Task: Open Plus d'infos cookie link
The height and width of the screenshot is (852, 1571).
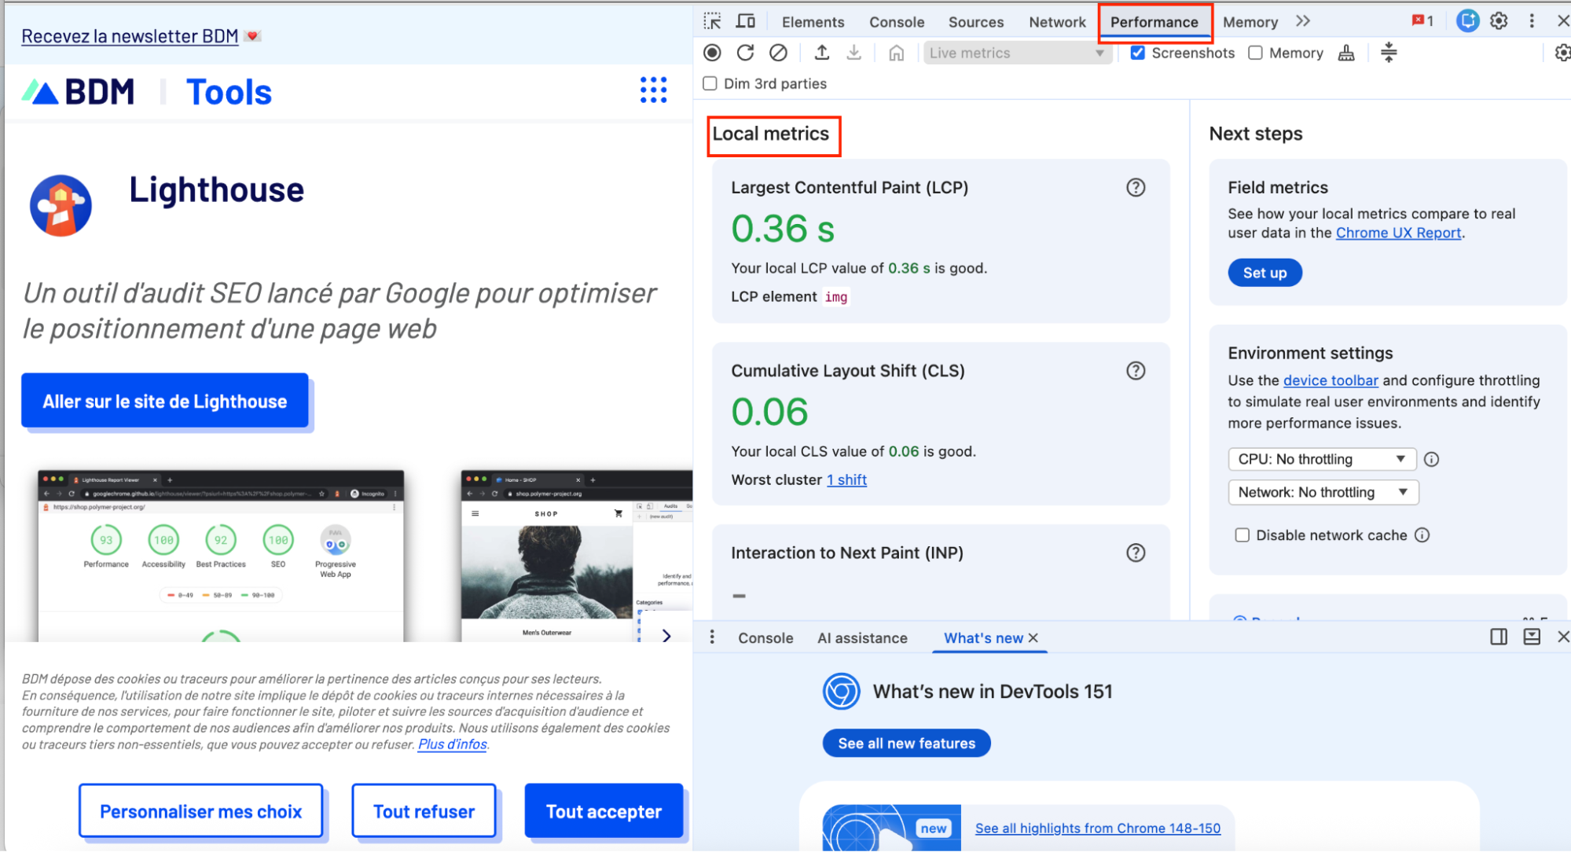Action: point(452,744)
